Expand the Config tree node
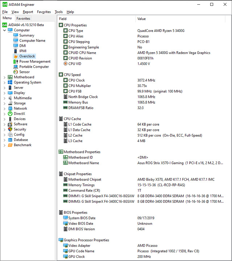The image size is (232, 261). click(4, 134)
